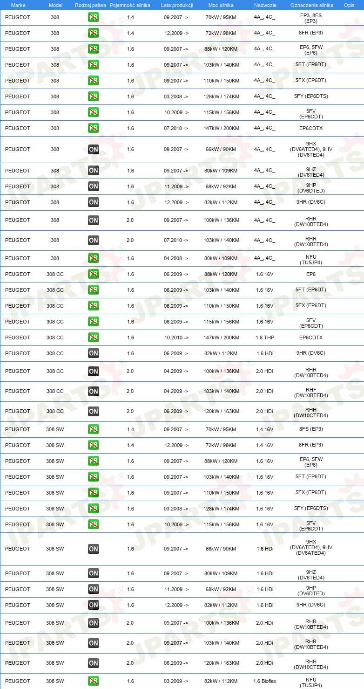Screen dimensions: 364x689
Task: Click ON icon in 308 CC RHF (DW10BTED4) row
Action: 93,391
